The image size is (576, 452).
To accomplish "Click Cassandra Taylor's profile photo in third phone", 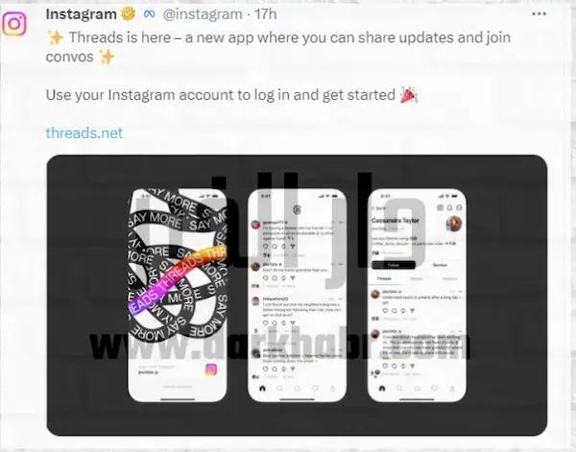I will coord(454,224).
